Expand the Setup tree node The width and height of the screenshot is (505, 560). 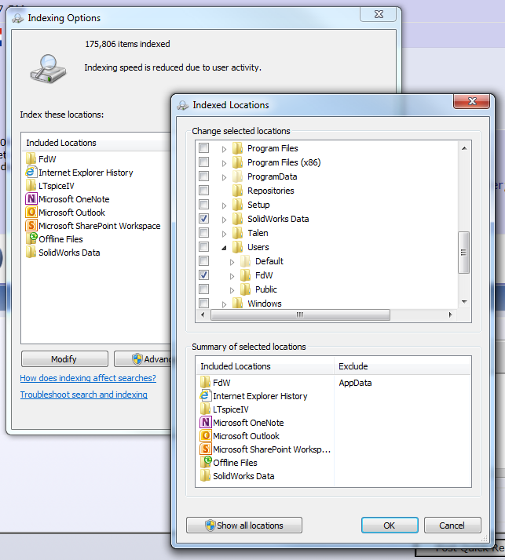tap(225, 205)
